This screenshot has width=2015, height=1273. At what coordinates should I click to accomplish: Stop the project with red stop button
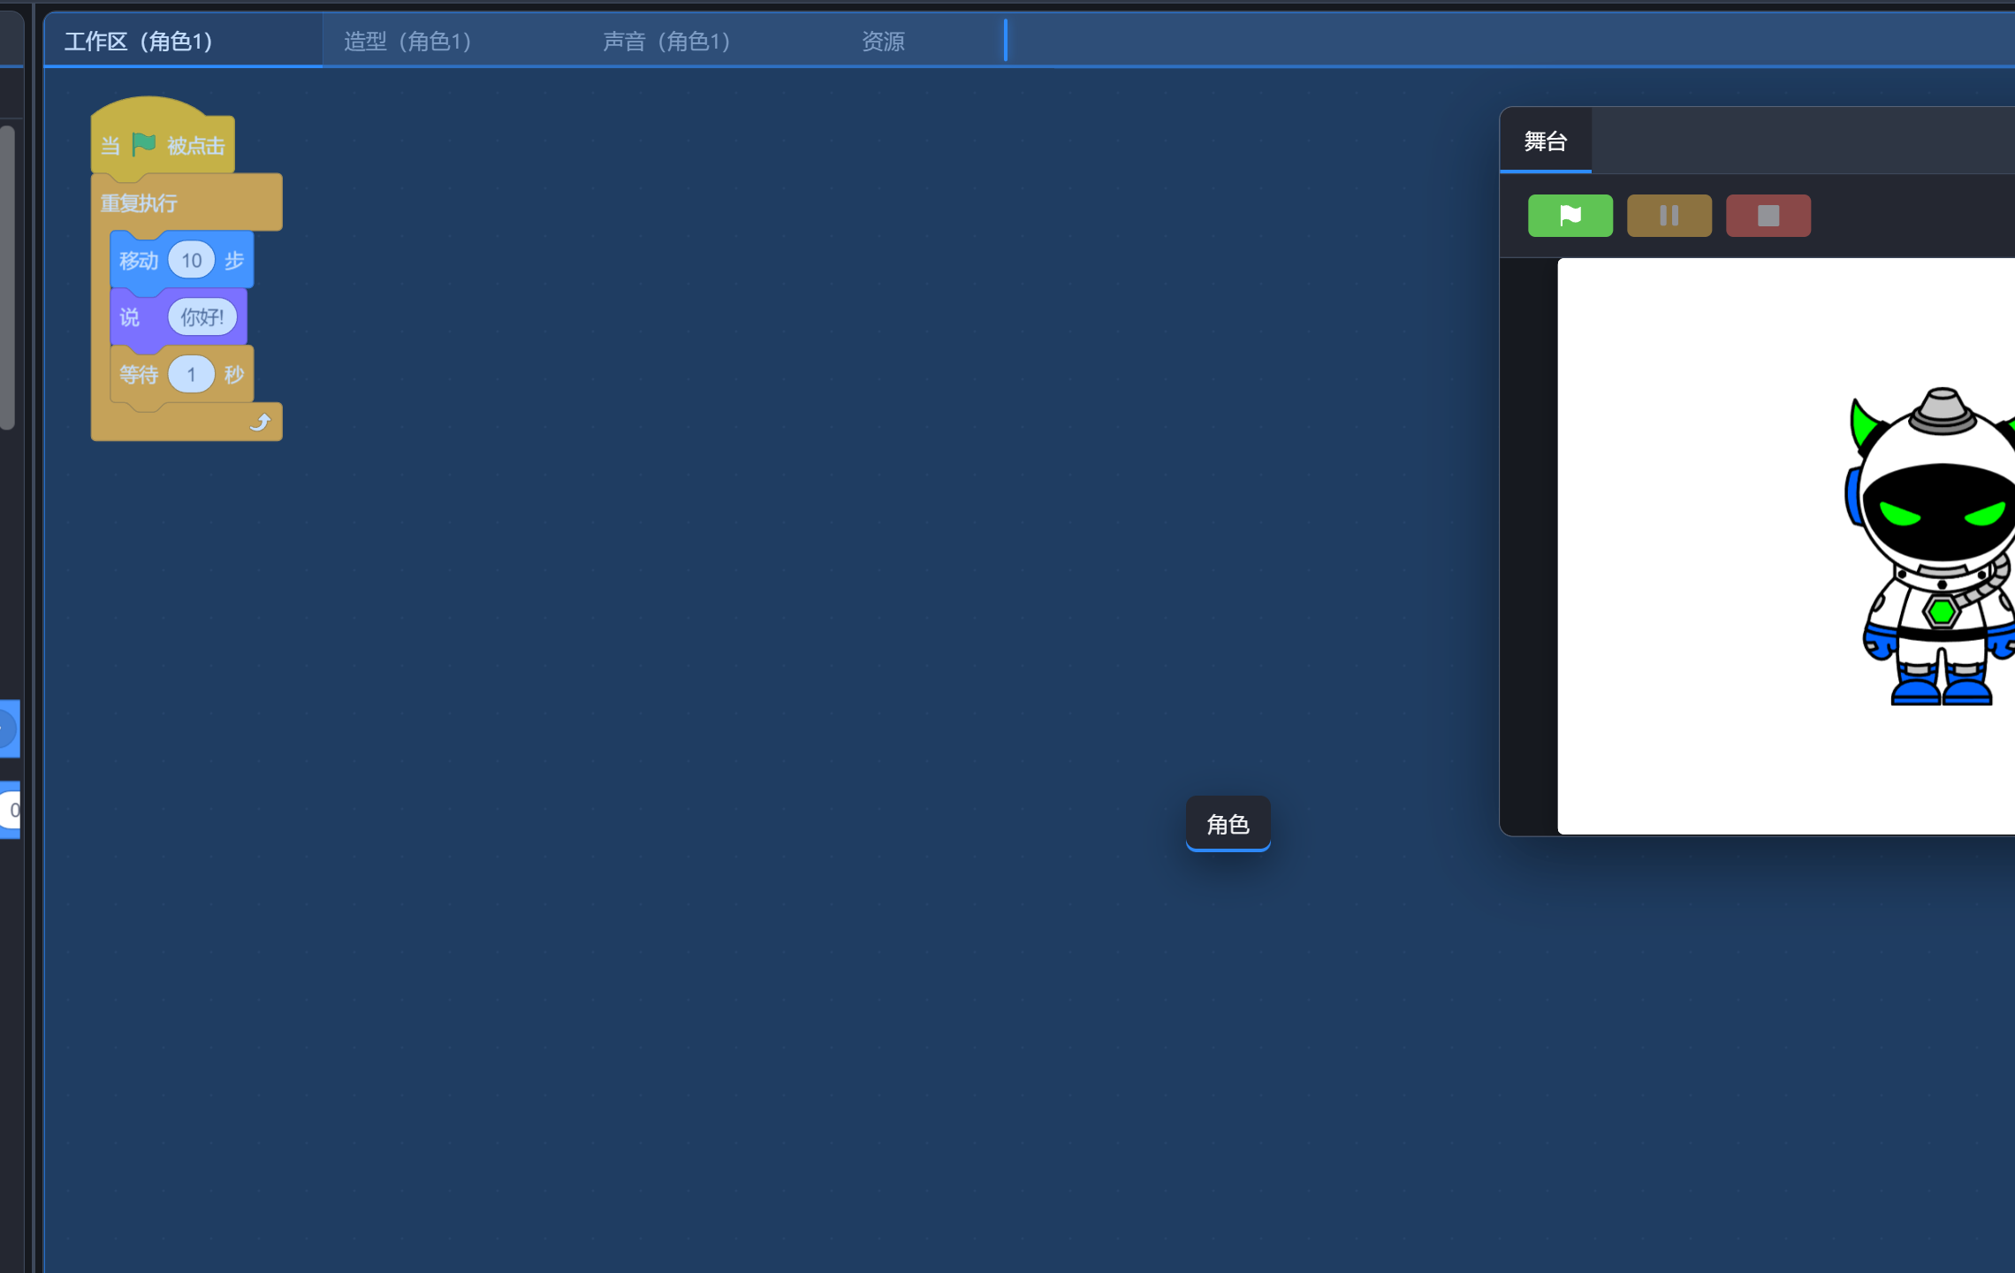click(1768, 216)
